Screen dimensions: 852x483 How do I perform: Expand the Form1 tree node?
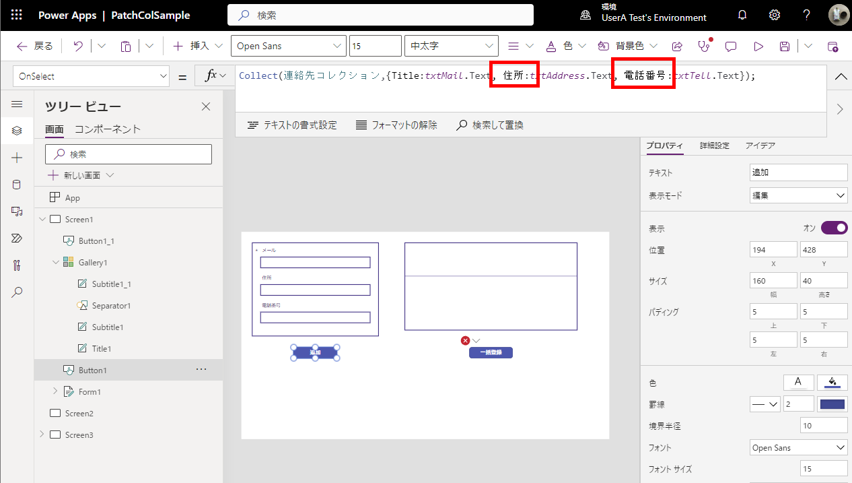click(54, 391)
